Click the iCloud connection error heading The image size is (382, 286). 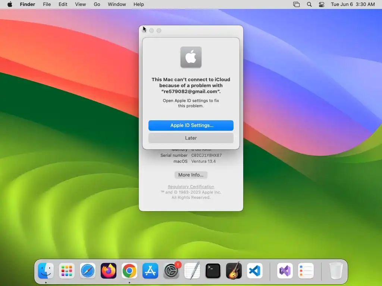(191, 85)
